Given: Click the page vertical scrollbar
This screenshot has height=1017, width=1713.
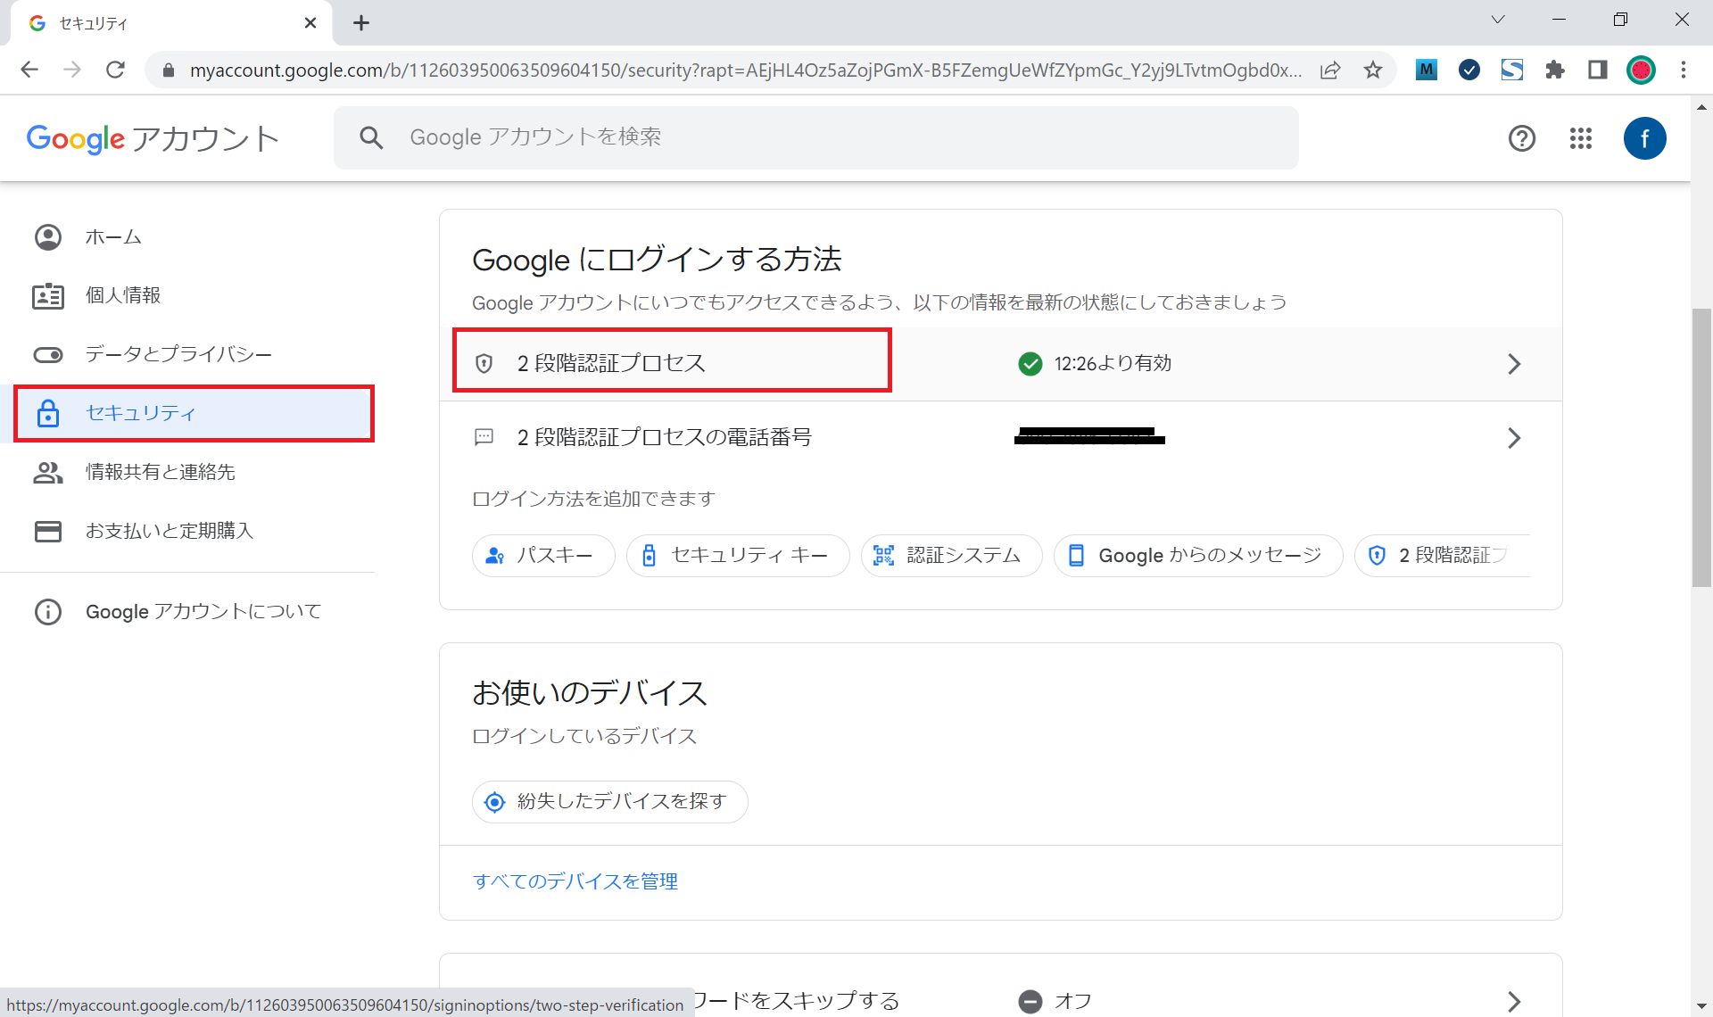Looking at the screenshot, I should click(1701, 446).
